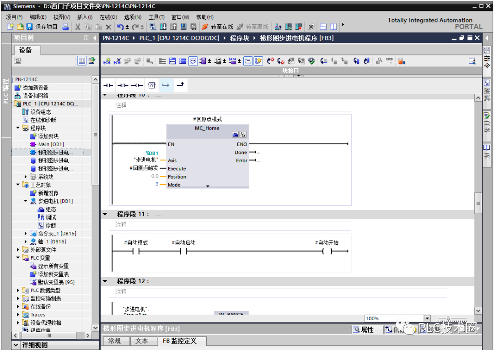Click the Position value 0.0 on MC_Home

[155, 176]
